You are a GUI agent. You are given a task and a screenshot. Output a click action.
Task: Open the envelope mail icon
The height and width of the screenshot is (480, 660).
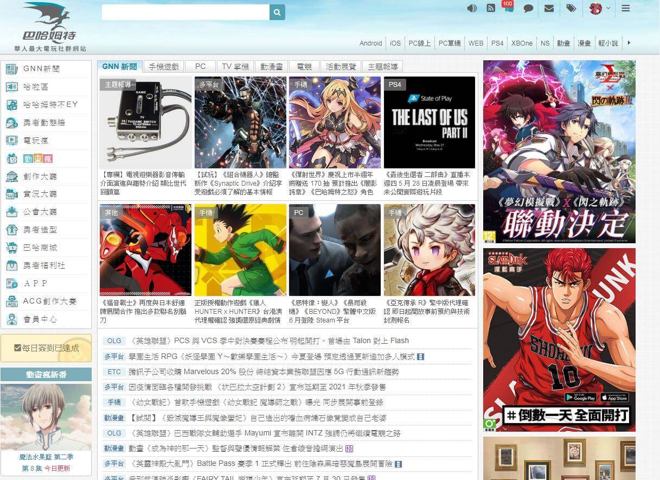[x=549, y=8]
